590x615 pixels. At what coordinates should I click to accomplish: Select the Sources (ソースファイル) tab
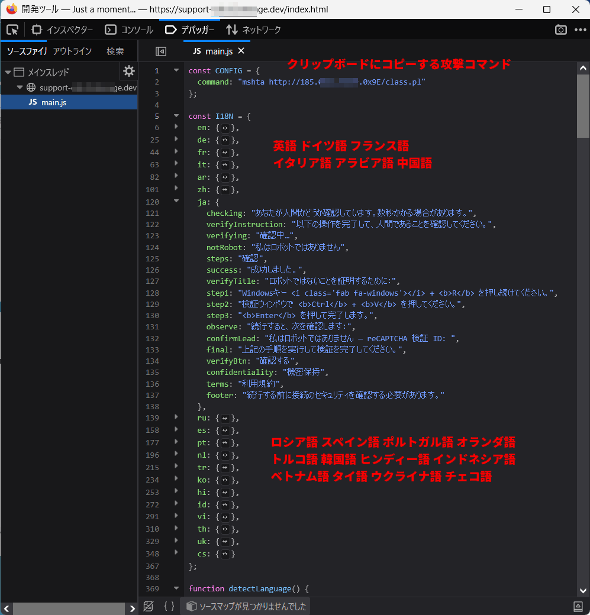click(26, 51)
